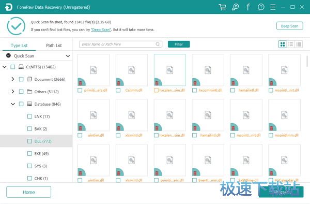The image size is (310, 204).
Task: Open the Eventi...mm.dll thumbnail
Action: point(208,160)
